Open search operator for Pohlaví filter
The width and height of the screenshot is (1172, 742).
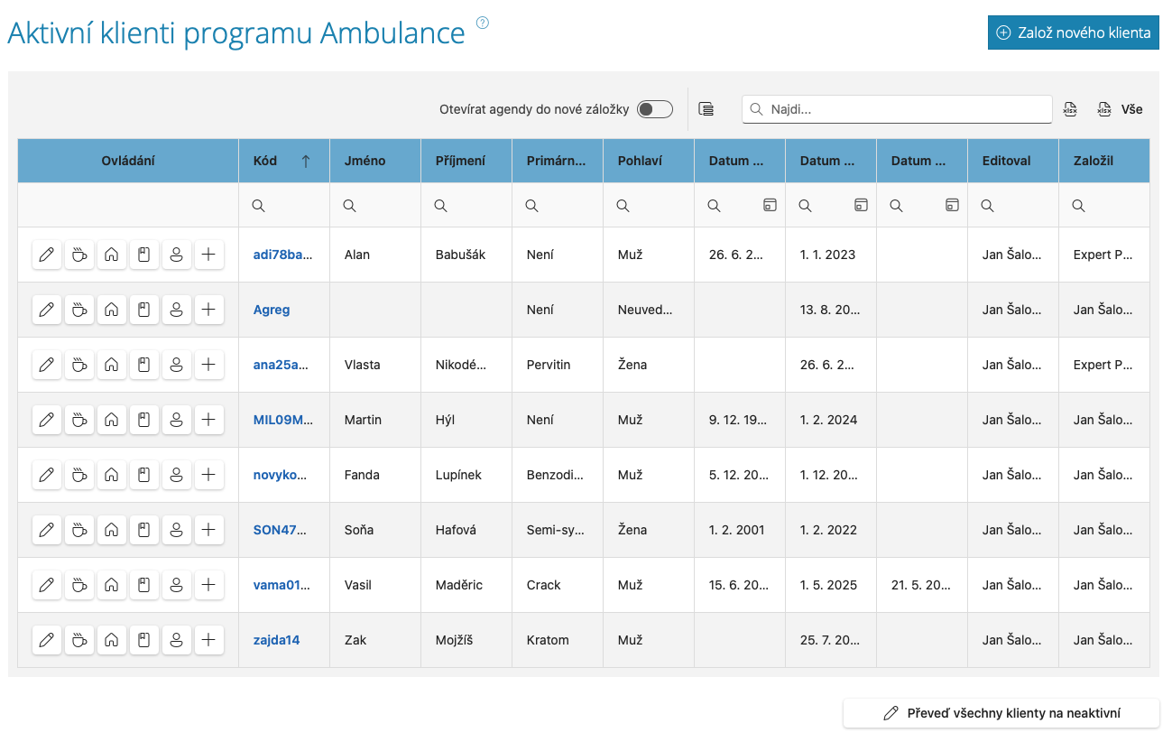point(623,206)
